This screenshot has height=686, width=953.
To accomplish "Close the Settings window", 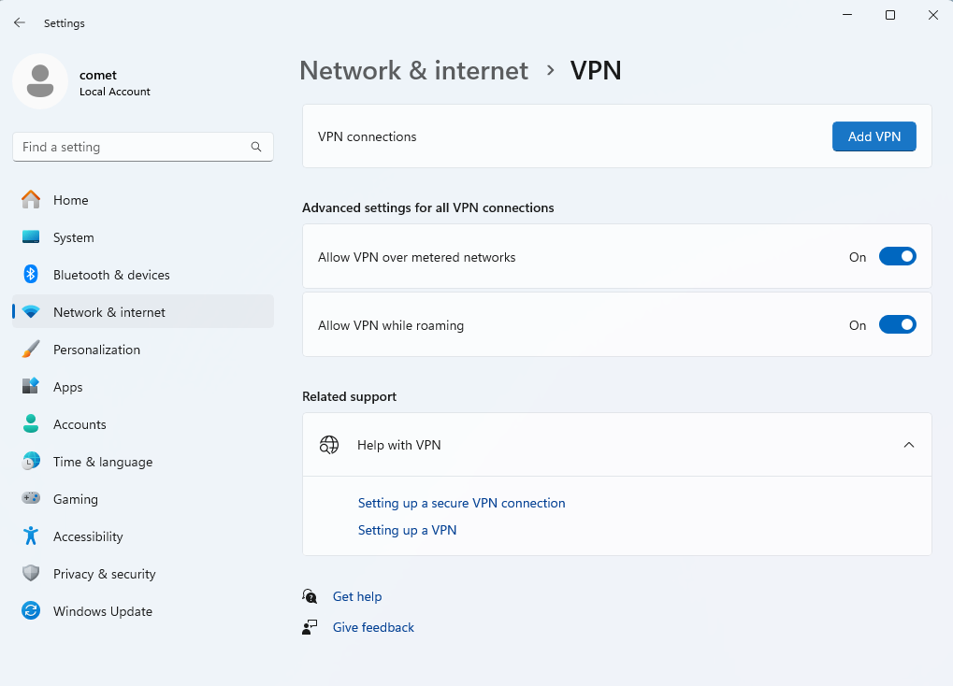I will point(933,15).
